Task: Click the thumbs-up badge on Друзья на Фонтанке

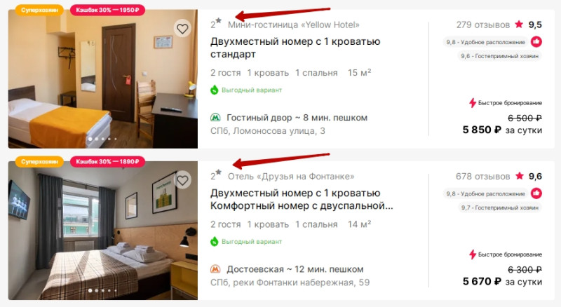Action: tap(536, 193)
